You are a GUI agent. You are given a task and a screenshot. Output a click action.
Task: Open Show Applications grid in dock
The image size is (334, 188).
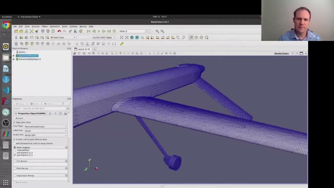6,183
